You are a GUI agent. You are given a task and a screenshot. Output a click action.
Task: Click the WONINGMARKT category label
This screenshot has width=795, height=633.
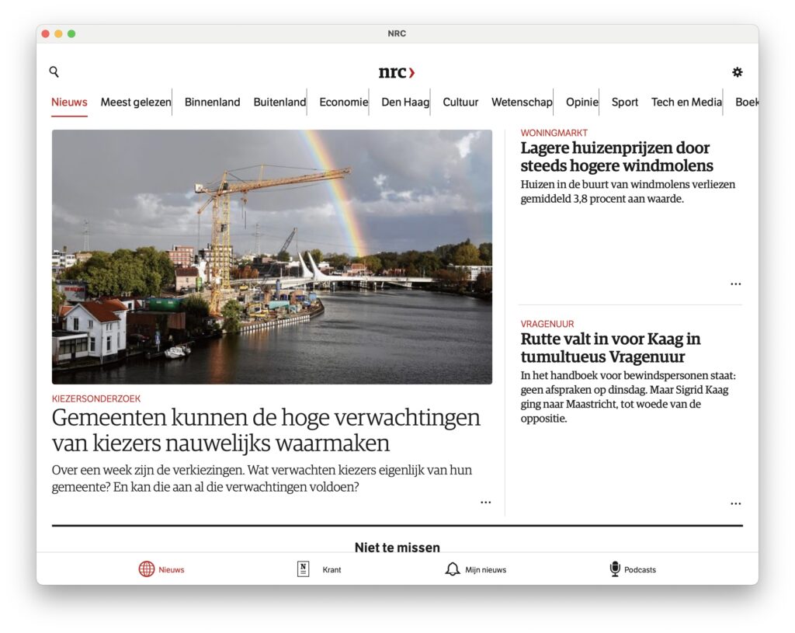pos(554,133)
